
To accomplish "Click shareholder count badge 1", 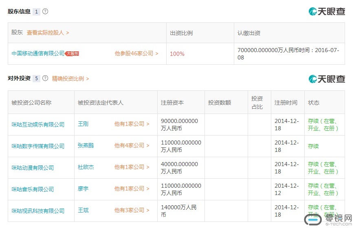I will tap(36, 11).
